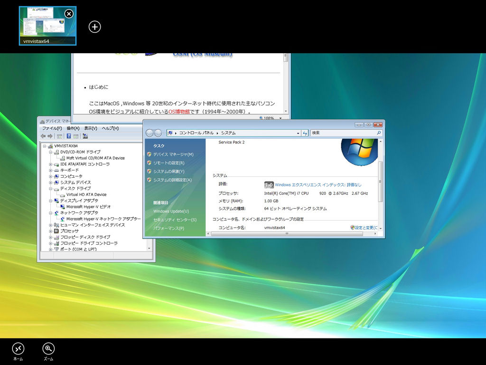Click Windows エクスペリエンス インデックス link

(x=318, y=185)
